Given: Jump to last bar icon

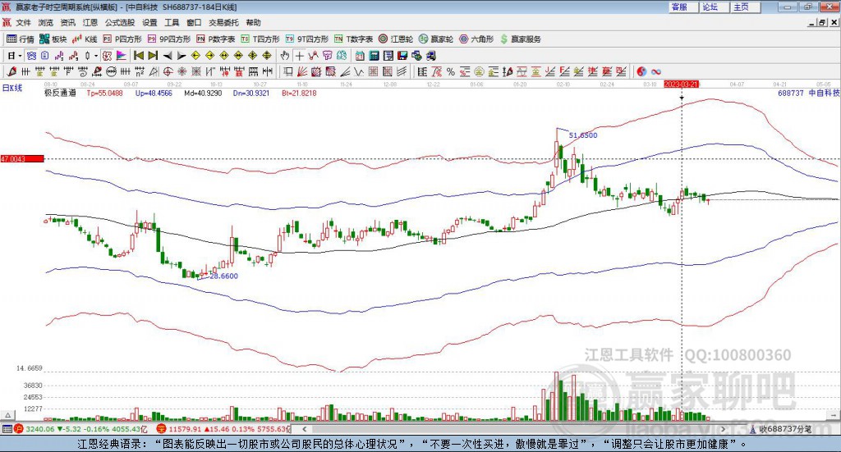Looking at the screenshot, I should [x=152, y=56].
